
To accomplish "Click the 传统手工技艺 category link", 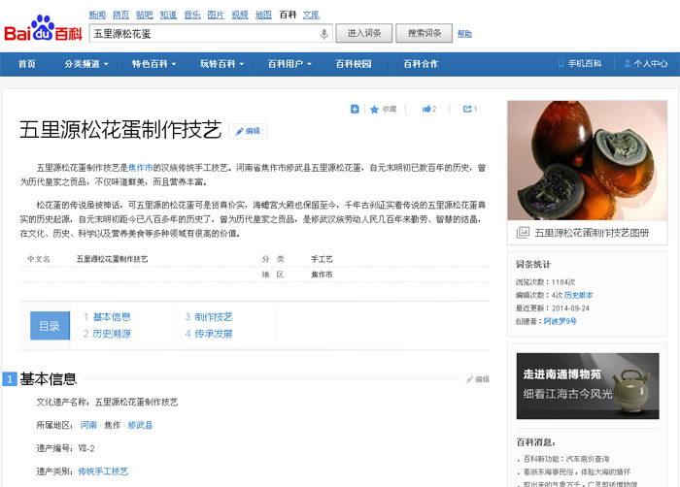I will pos(103,471).
